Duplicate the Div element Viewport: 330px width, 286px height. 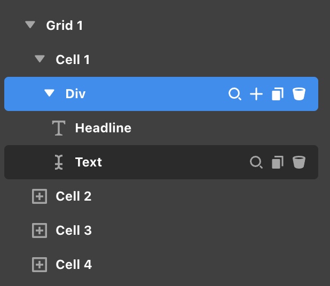coord(278,94)
